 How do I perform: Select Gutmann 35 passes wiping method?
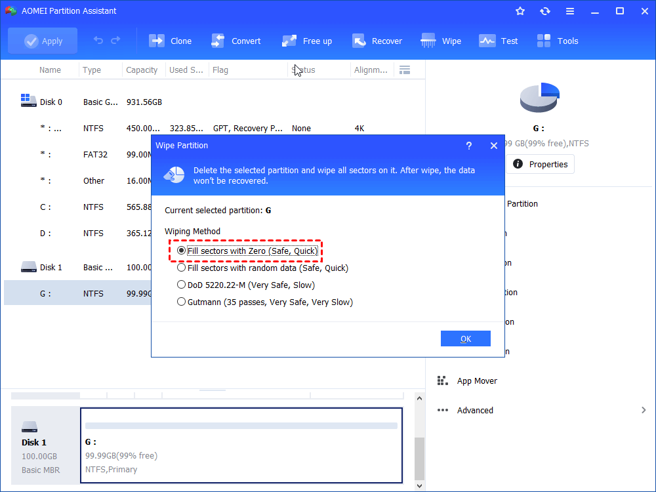pyautogui.click(x=265, y=302)
